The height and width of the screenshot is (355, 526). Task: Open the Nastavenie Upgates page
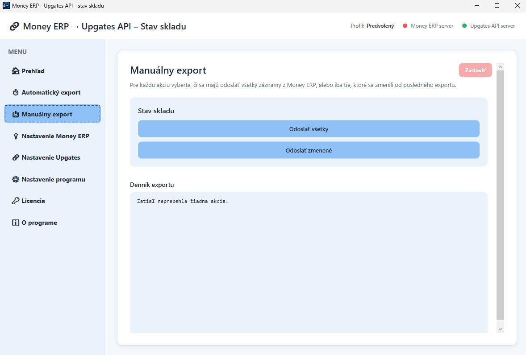tap(52, 157)
